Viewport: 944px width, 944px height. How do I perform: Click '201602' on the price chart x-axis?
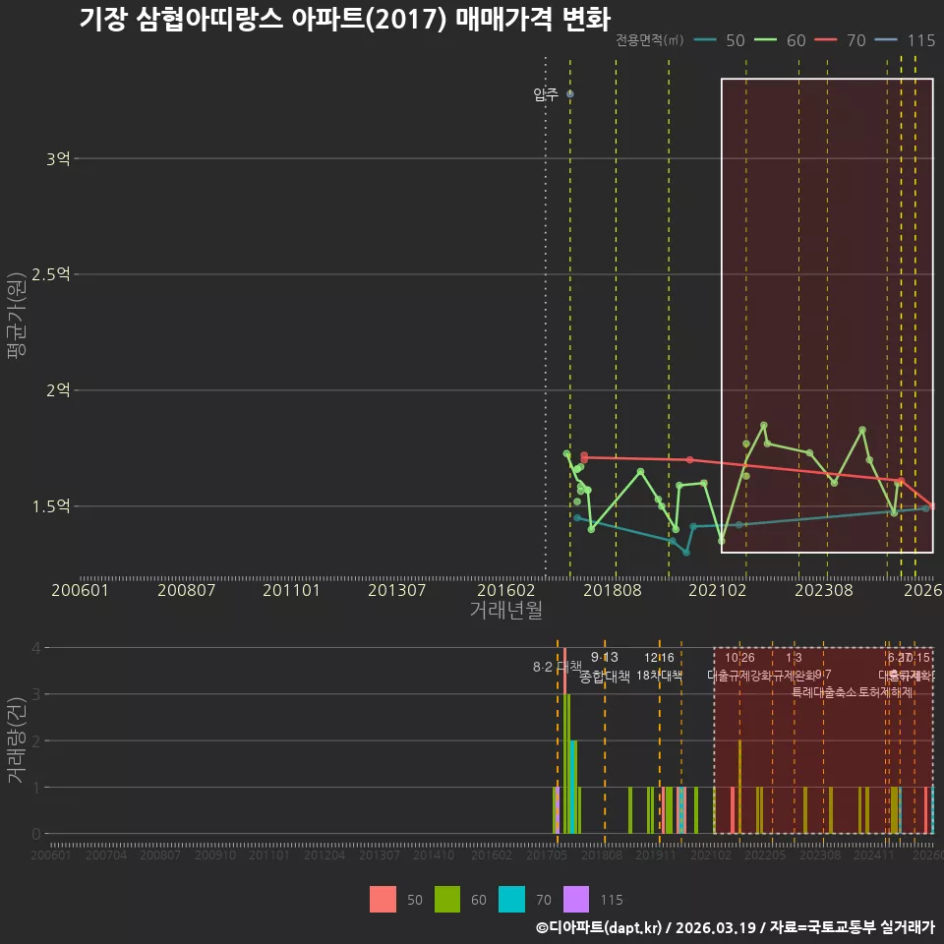coord(505,590)
